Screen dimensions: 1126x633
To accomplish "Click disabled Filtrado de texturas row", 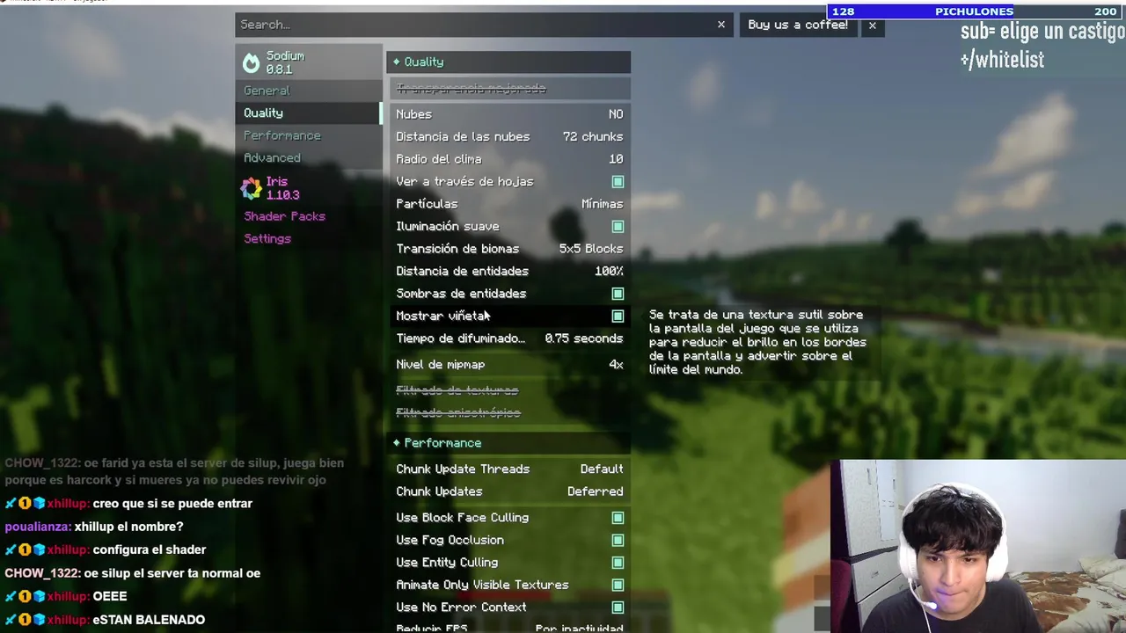I will point(508,390).
